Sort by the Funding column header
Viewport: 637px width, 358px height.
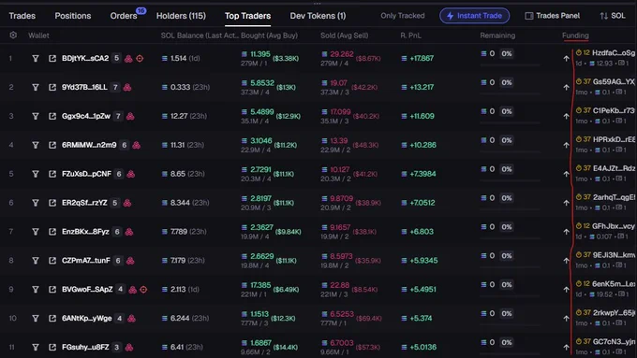point(575,36)
